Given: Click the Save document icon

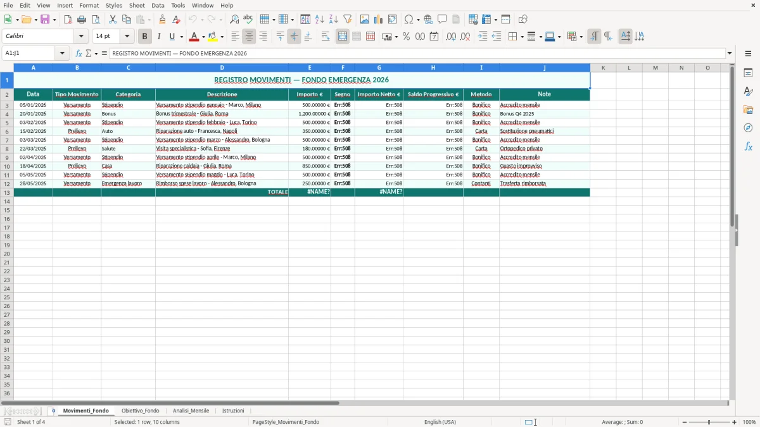Looking at the screenshot, I should 45,20.
